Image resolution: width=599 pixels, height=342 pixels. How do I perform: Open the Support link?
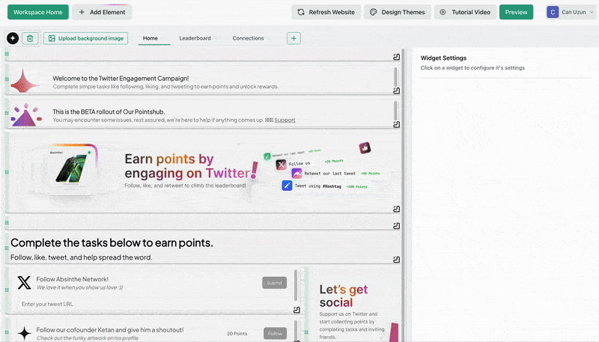pyautogui.click(x=285, y=120)
